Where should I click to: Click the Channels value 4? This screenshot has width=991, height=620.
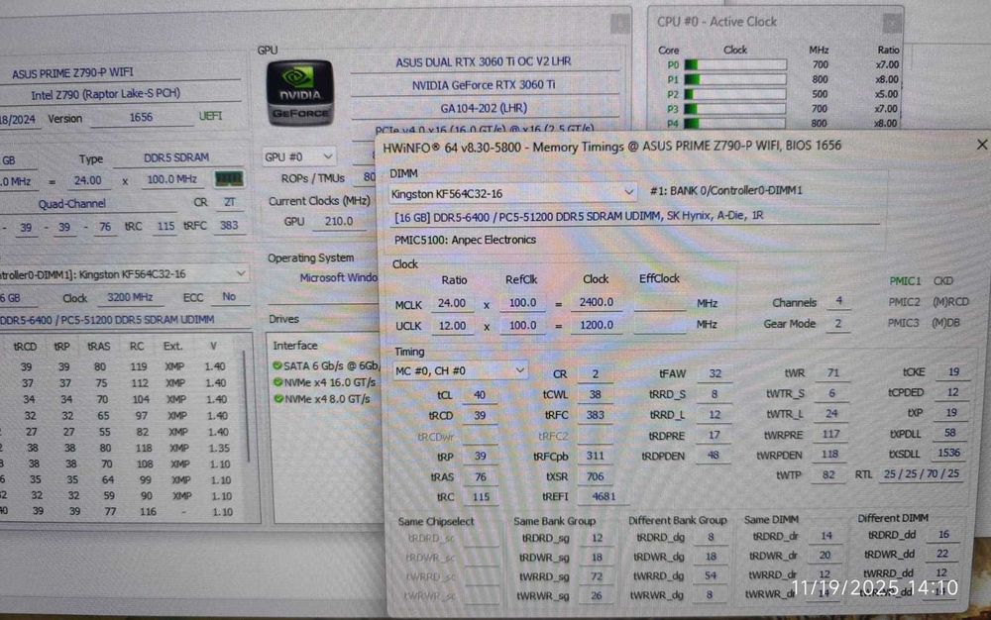click(838, 301)
